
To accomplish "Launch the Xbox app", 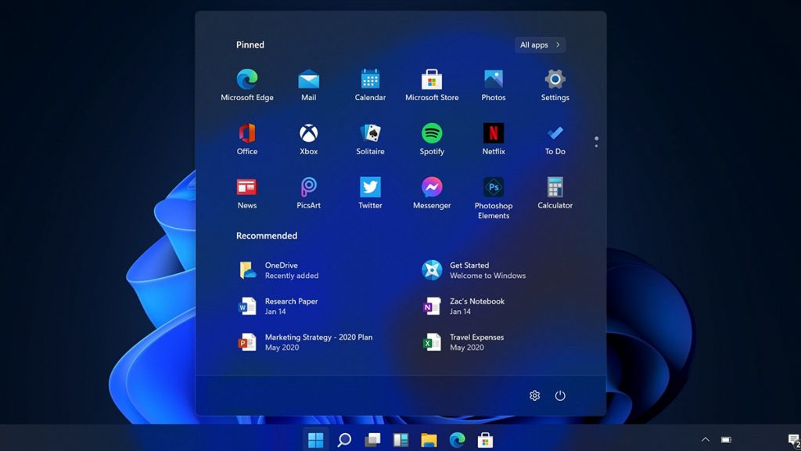I will 308,133.
